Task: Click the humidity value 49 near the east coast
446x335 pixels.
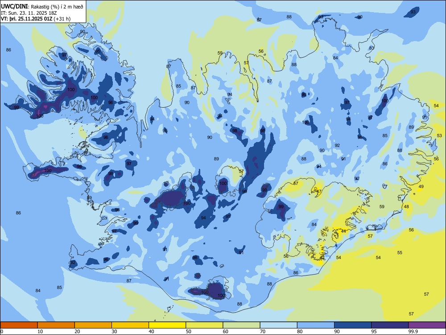Action: coord(421,187)
